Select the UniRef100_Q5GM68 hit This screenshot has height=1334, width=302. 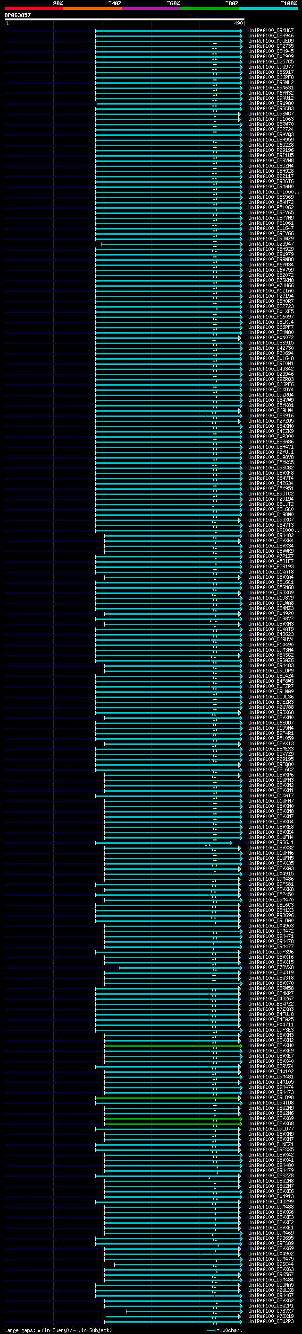[270, 587]
